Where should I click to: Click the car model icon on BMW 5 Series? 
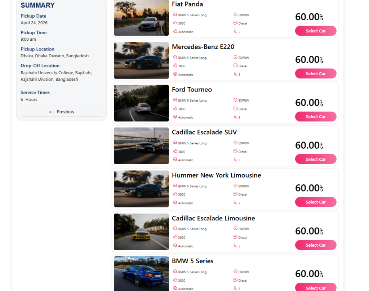pyautogui.click(x=175, y=272)
